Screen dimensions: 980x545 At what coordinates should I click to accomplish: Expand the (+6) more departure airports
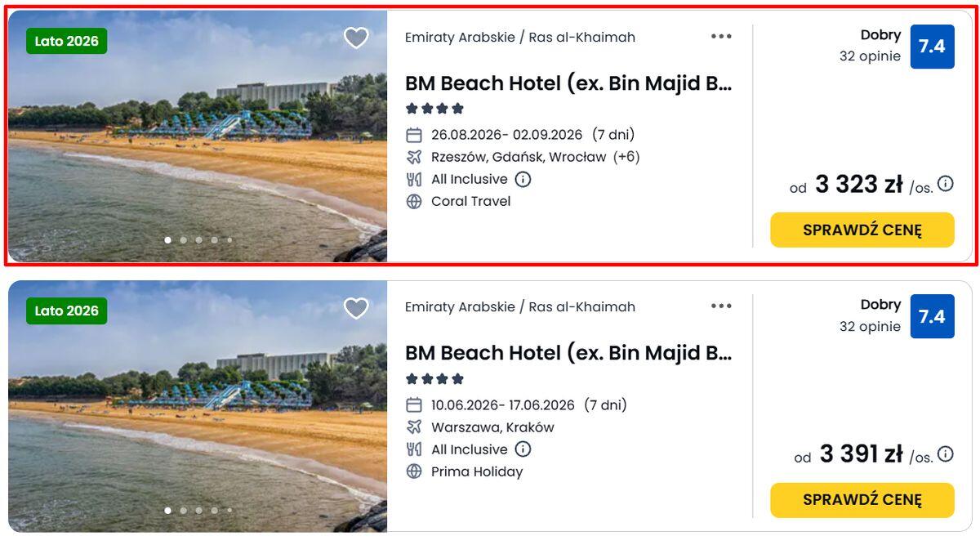coord(626,157)
